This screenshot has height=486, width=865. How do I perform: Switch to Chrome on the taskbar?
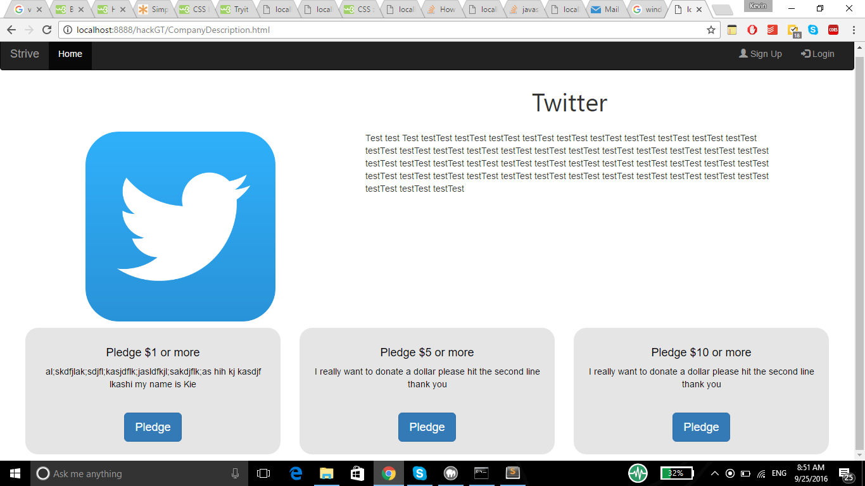tap(388, 473)
